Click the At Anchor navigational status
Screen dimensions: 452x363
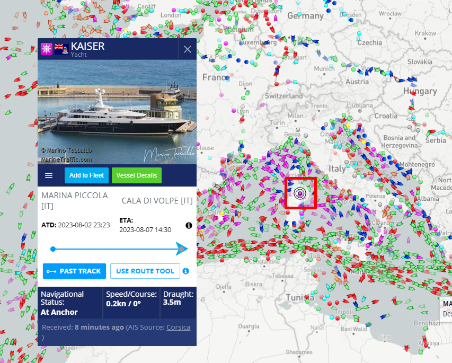point(59,312)
